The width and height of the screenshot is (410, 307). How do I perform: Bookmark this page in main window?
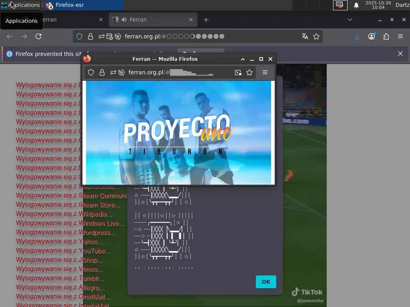(x=316, y=36)
